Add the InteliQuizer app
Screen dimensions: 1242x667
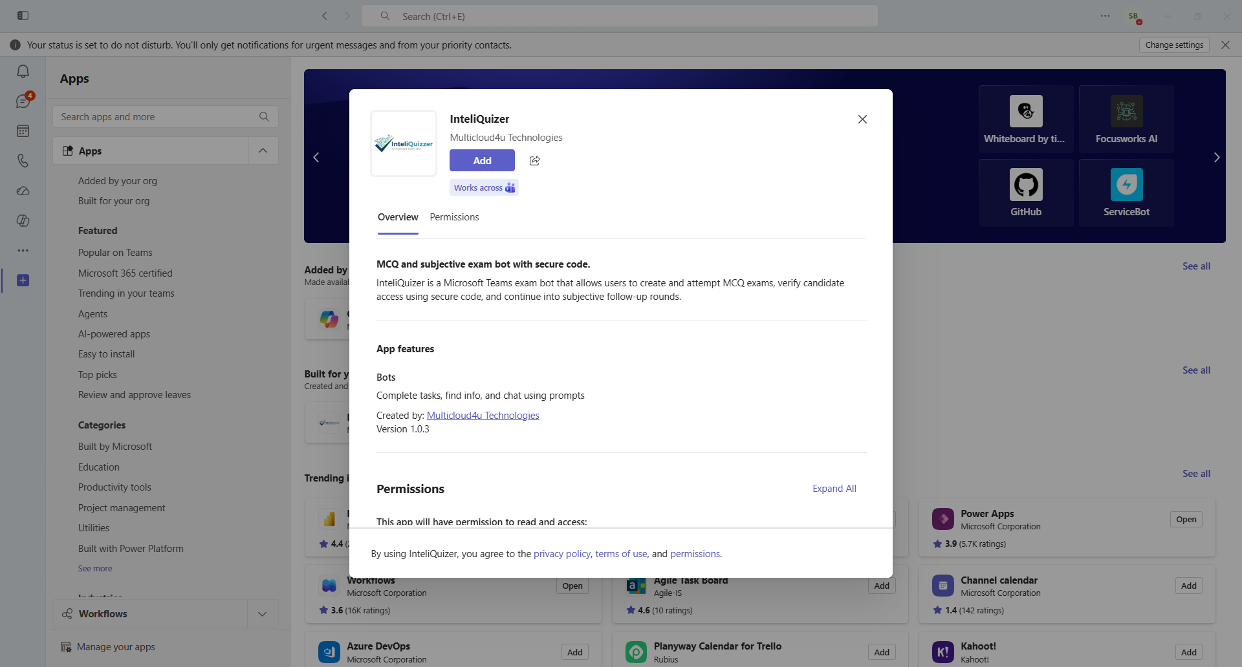tap(482, 160)
